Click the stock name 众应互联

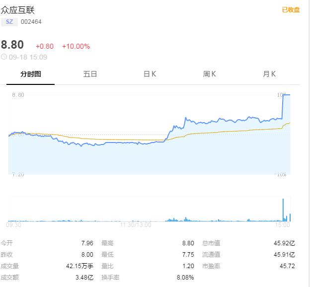click(17, 10)
